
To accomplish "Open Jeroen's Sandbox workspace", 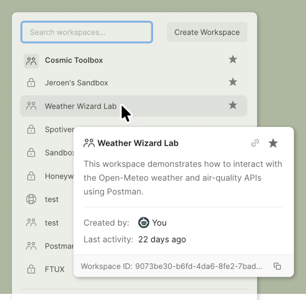I will (76, 83).
